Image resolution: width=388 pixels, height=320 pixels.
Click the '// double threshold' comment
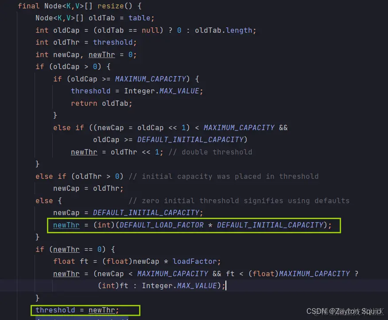click(210, 152)
